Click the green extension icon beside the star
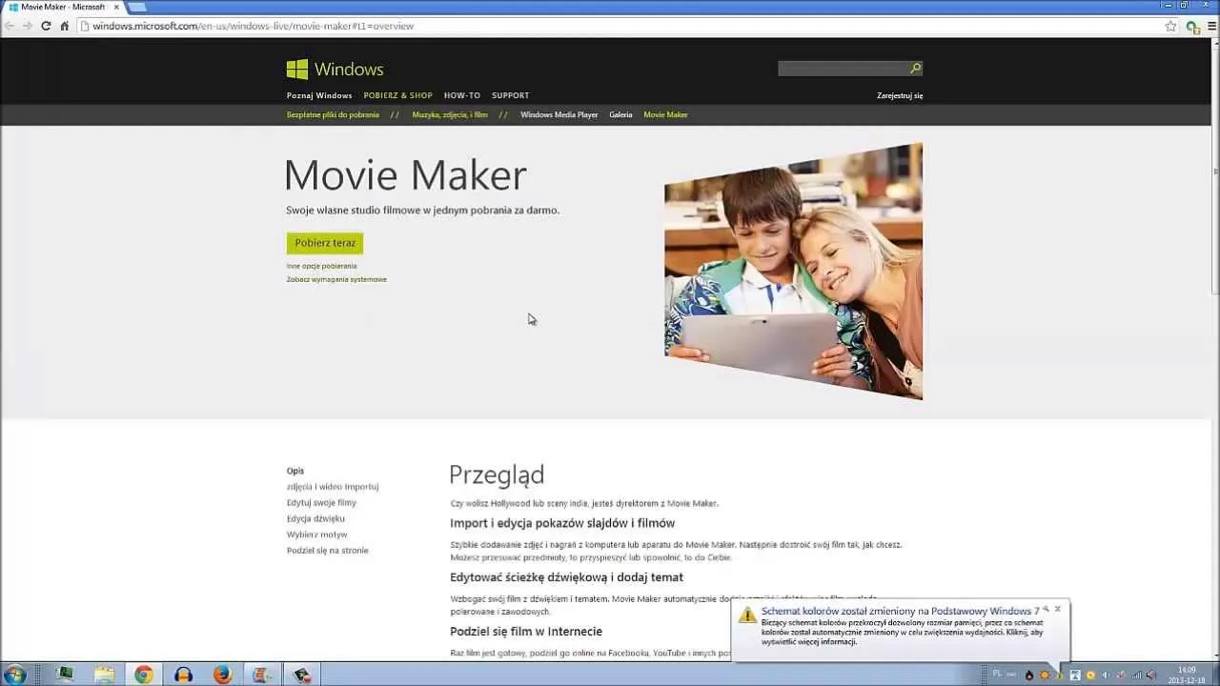The width and height of the screenshot is (1220, 686). (x=1192, y=27)
